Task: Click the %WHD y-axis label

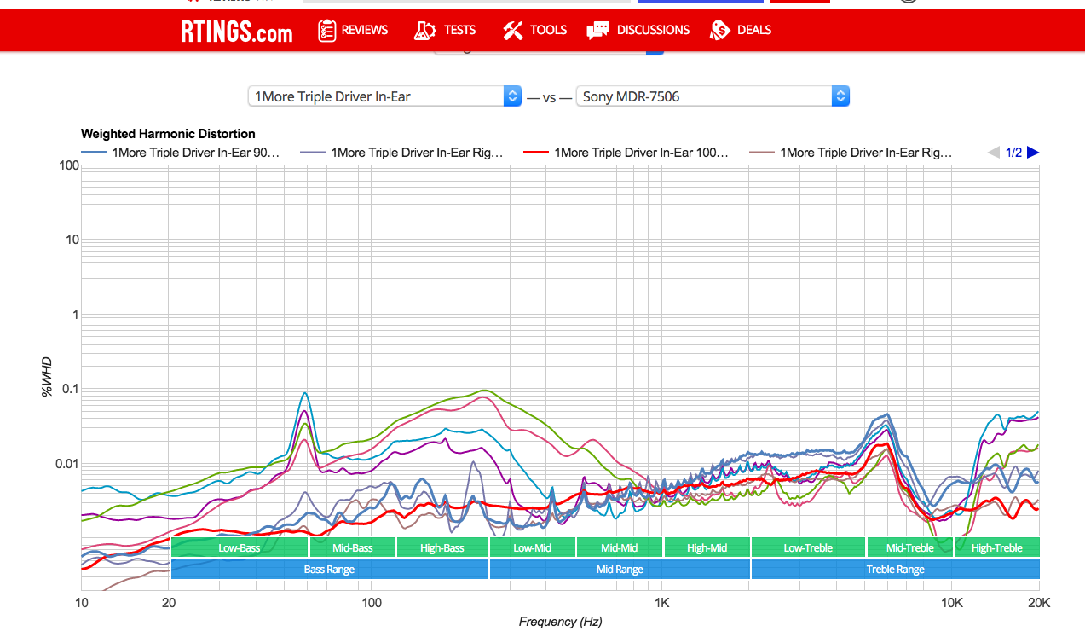Action: [x=46, y=378]
